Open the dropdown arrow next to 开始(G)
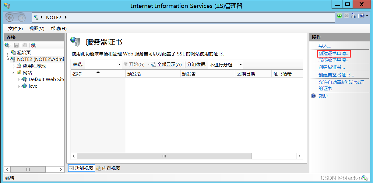Screen dimensions: 373x183 [x=149, y=65]
